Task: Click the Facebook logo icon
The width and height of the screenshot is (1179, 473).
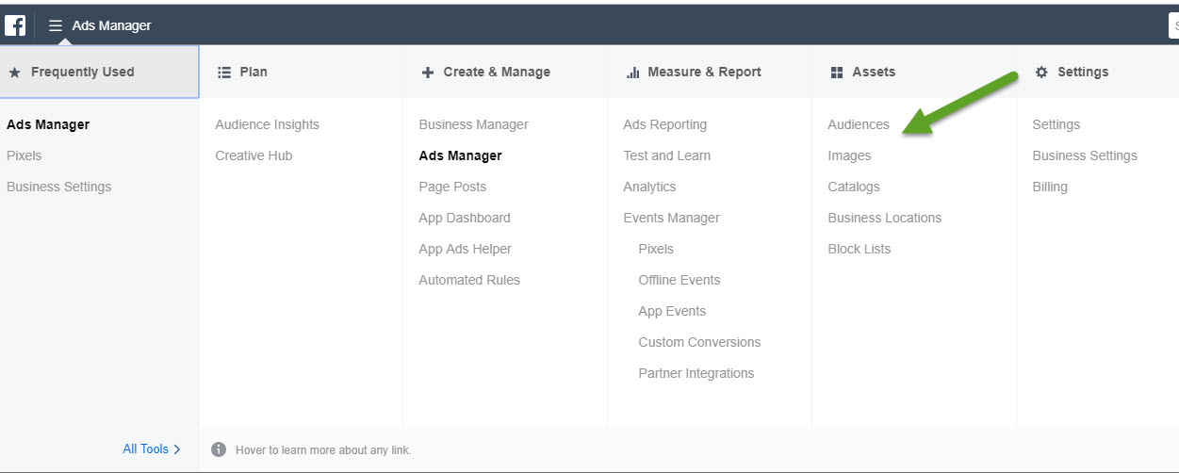Action: tap(15, 25)
